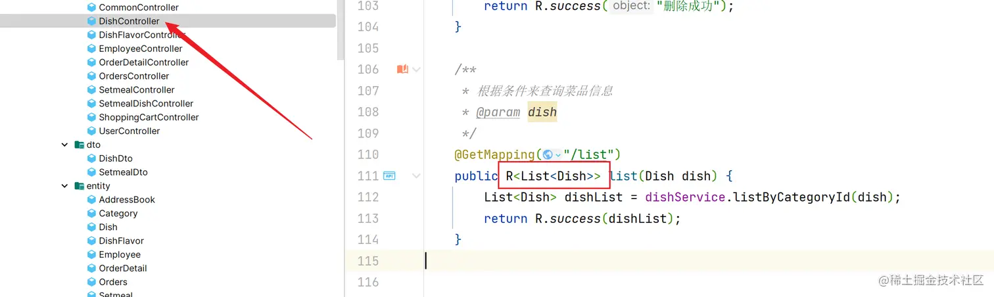
Task: Open SetmealController class file
Action: point(137,90)
